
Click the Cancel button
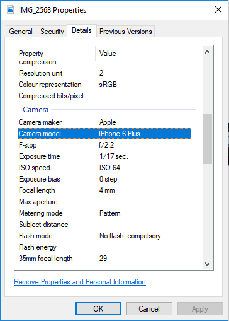149,309
